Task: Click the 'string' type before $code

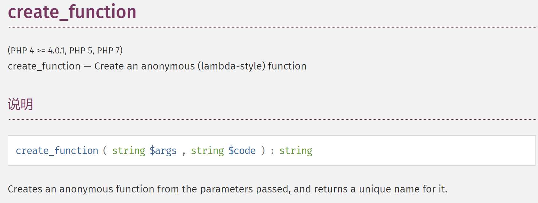Action: 207,150
